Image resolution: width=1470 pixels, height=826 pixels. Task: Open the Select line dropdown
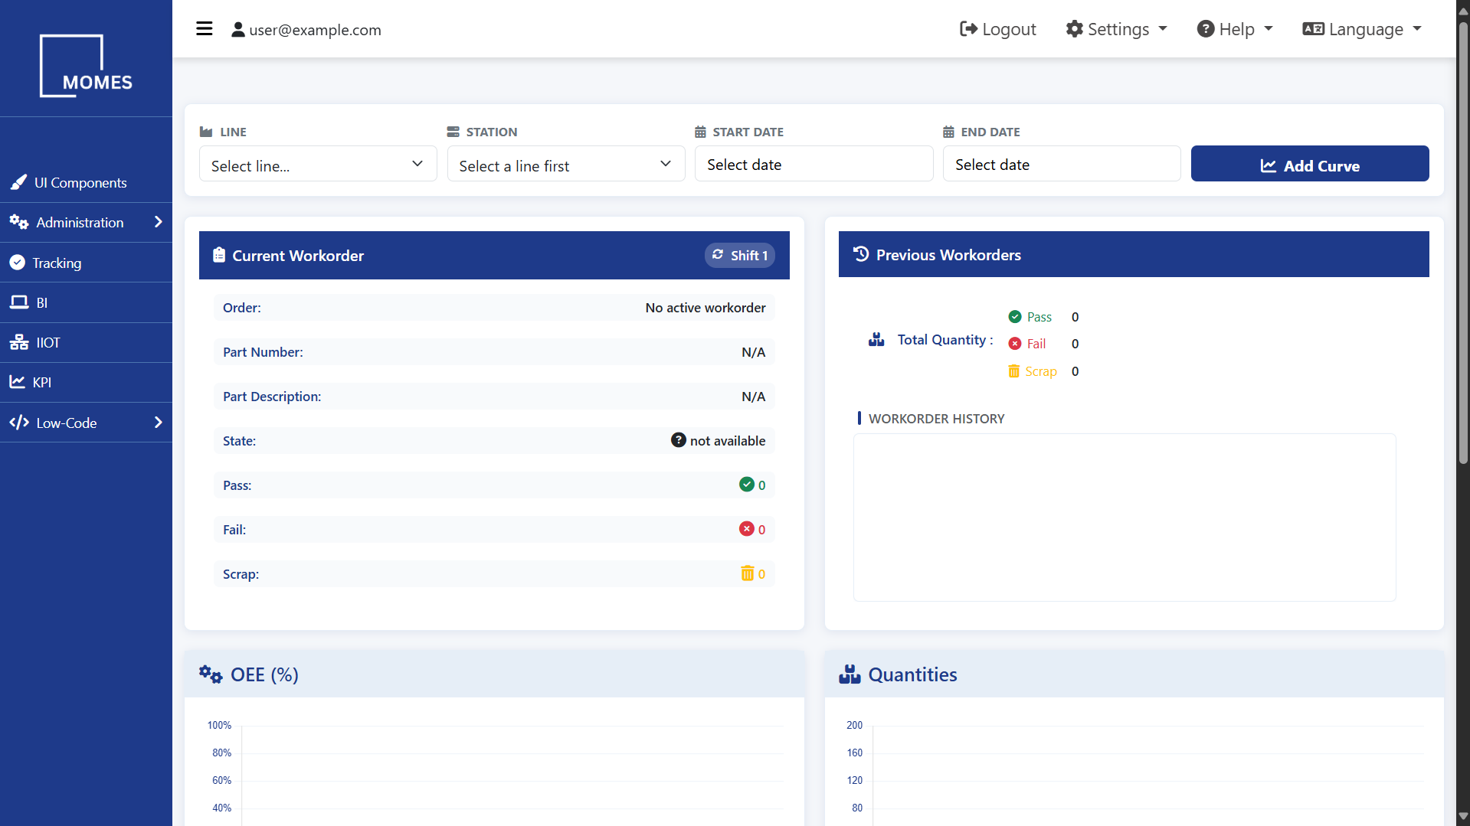pos(318,164)
